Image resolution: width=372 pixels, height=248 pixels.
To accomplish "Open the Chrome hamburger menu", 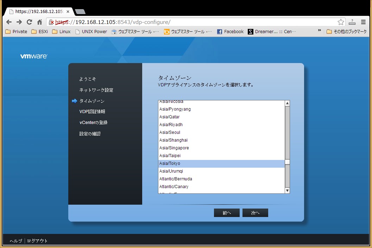I will [363, 22].
